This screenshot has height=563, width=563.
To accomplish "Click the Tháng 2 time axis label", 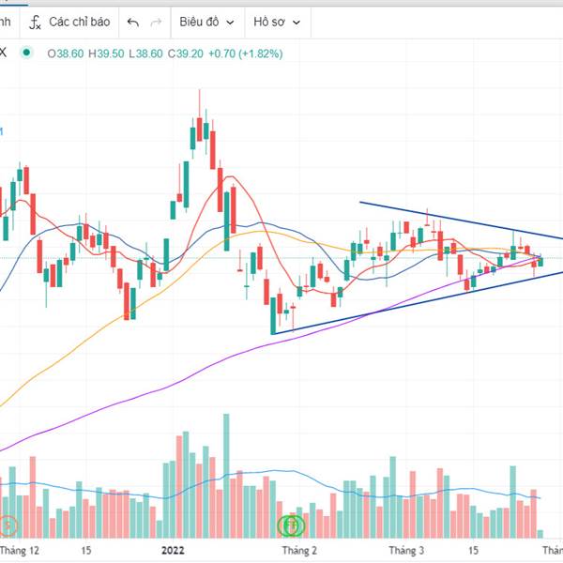I will [x=299, y=551].
